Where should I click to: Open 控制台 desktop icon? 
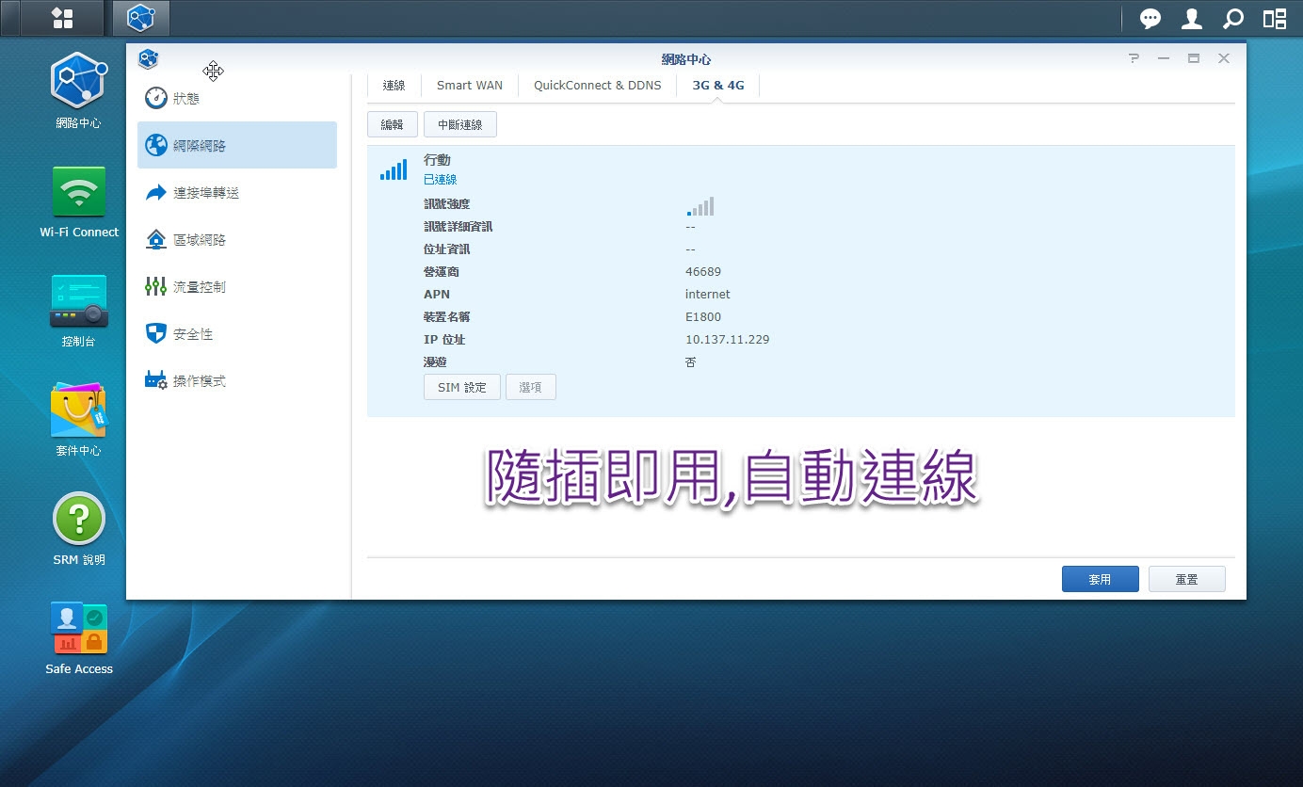(x=78, y=311)
